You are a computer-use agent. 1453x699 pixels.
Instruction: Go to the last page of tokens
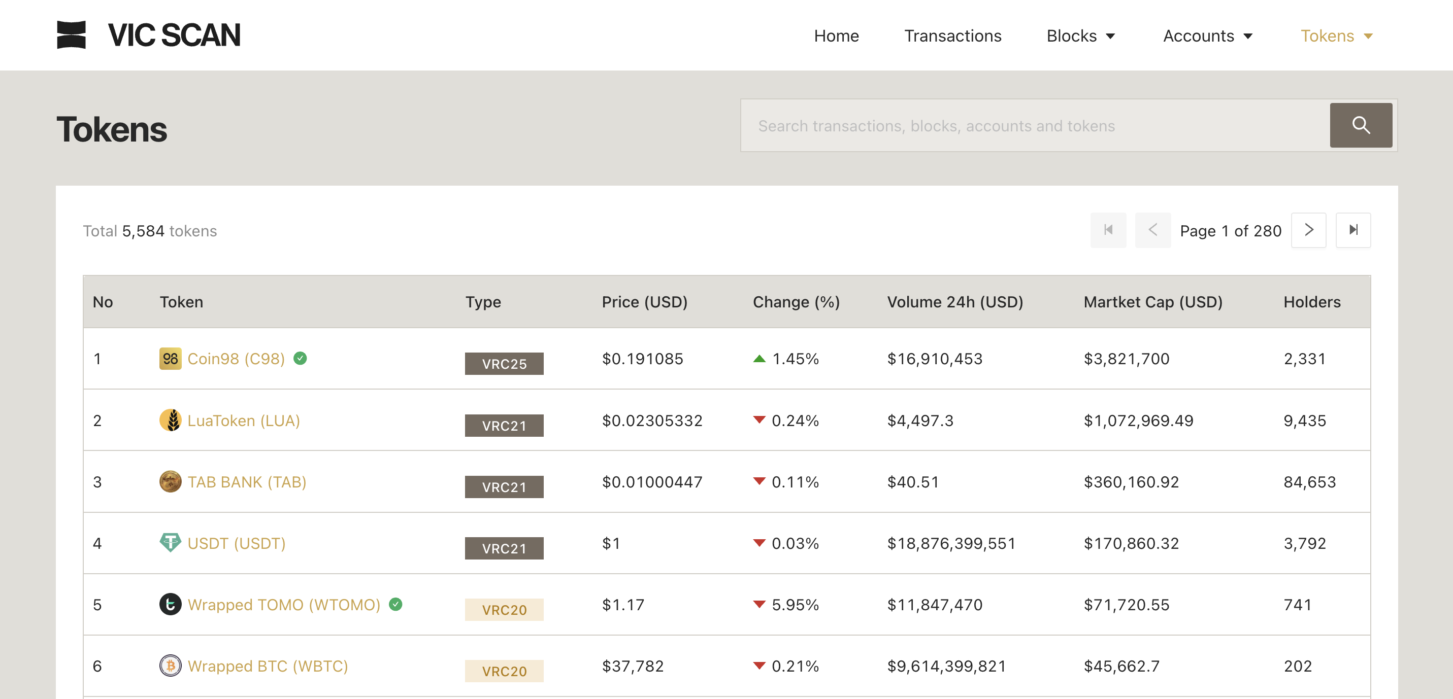[1352, 230]
